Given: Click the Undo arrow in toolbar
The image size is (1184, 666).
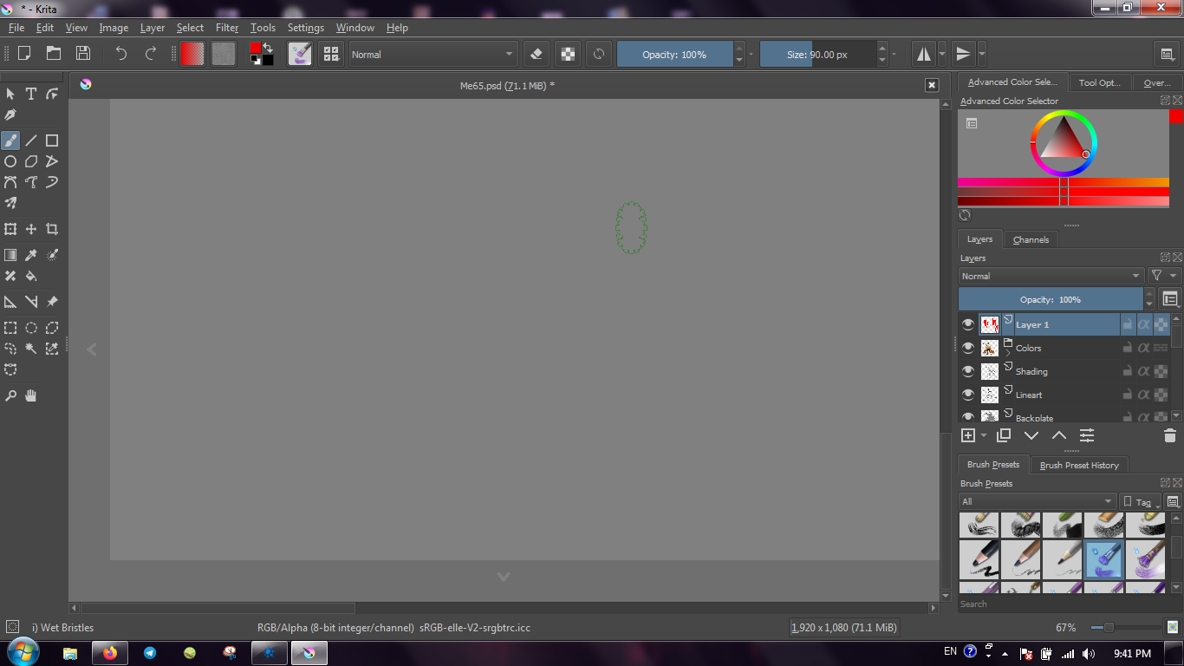Looking at the screenshot, I should pyautogui.click(x=121, y=54).
